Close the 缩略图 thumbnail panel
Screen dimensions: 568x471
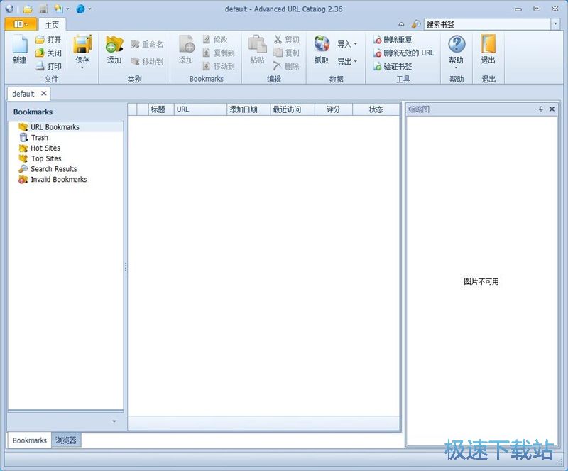(x=552, y=109)
